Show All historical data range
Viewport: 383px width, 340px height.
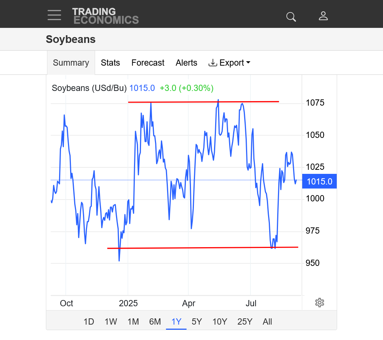pyautogui.click(x=267, y=322)
